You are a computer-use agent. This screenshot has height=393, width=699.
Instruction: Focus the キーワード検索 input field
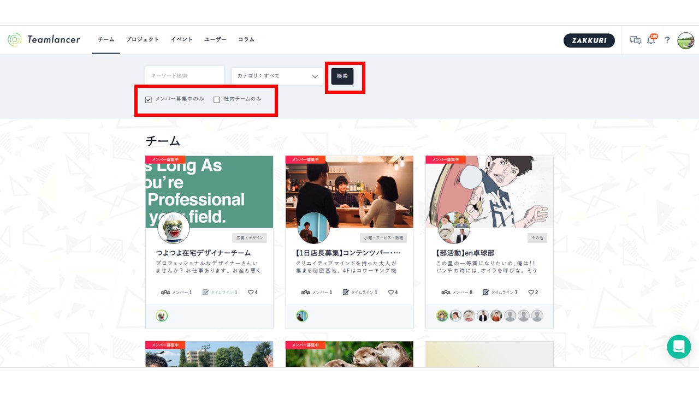click(x=185, y=76)
